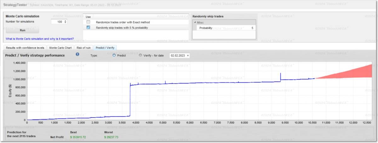Click the Run button
The image size is (378, 143).
point(22,30)
